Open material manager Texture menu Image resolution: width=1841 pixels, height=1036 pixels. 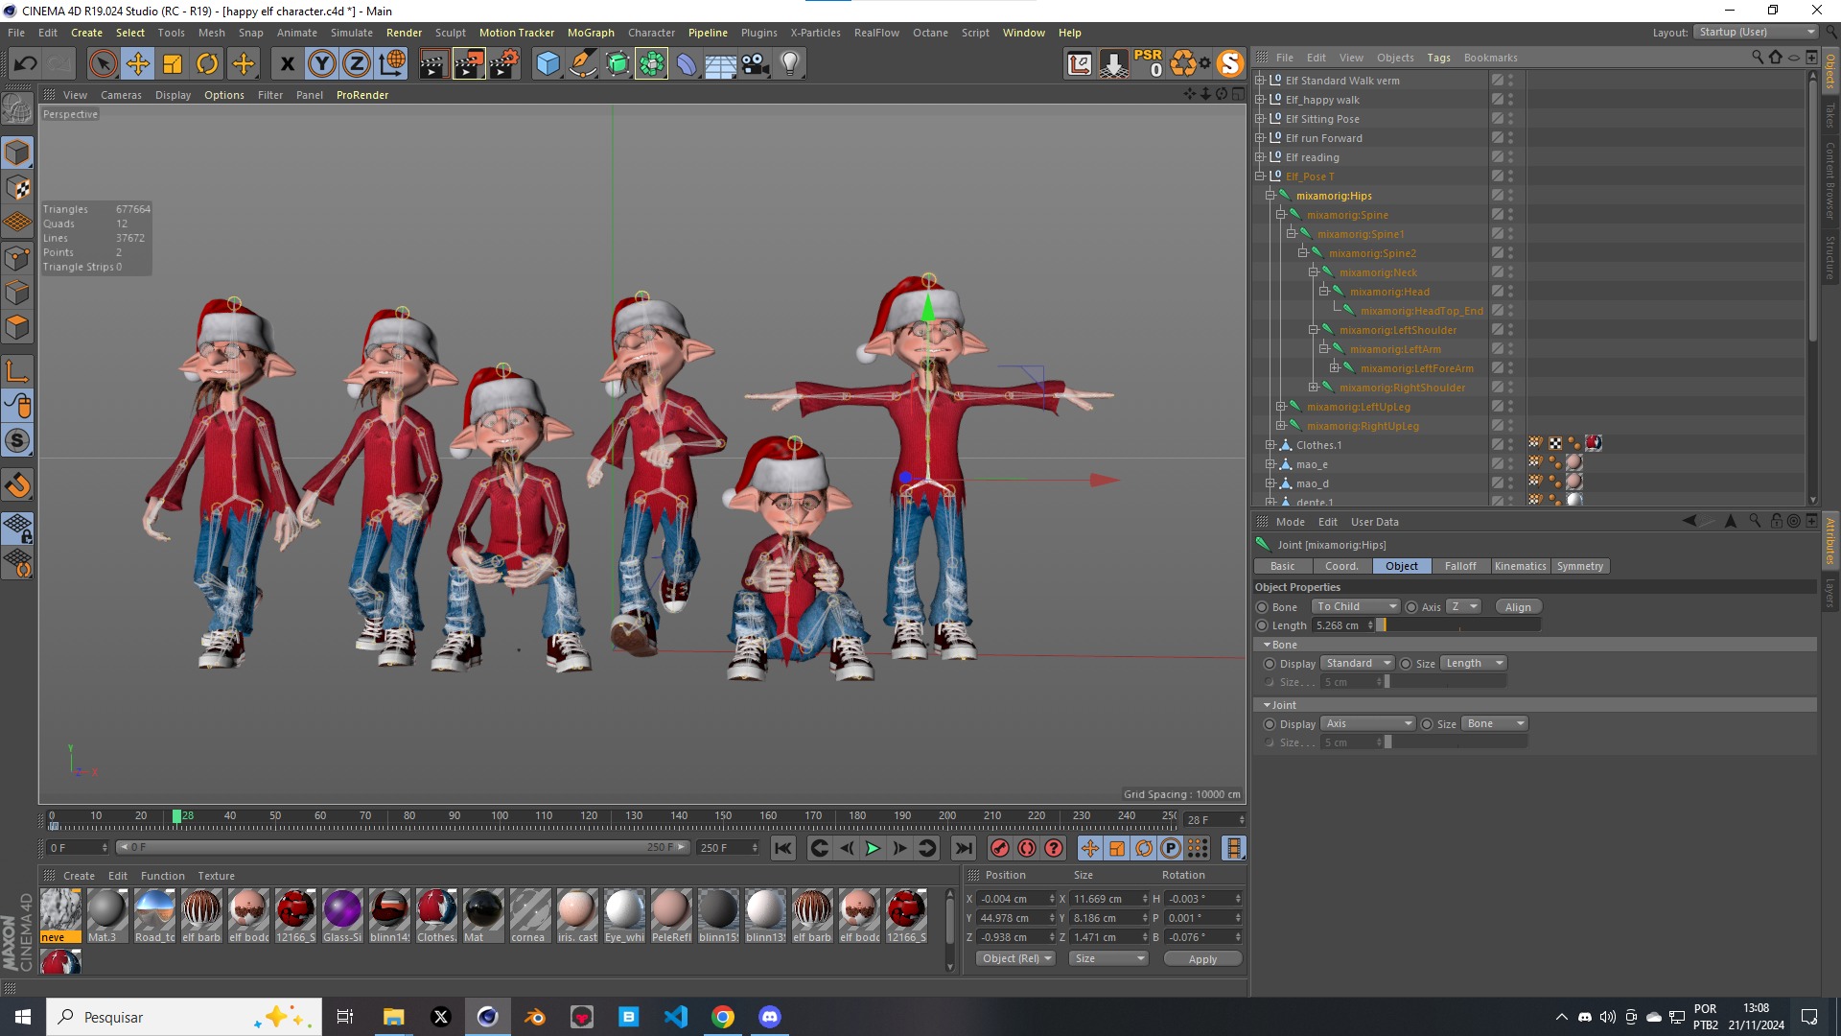click(x=216, y=876)
